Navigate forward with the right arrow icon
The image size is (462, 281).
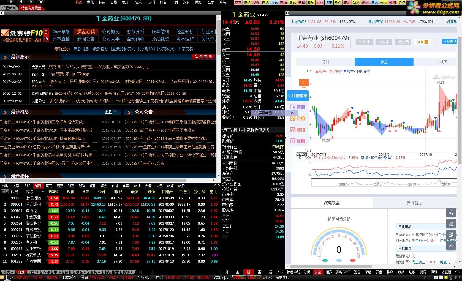tap(31, 2)
